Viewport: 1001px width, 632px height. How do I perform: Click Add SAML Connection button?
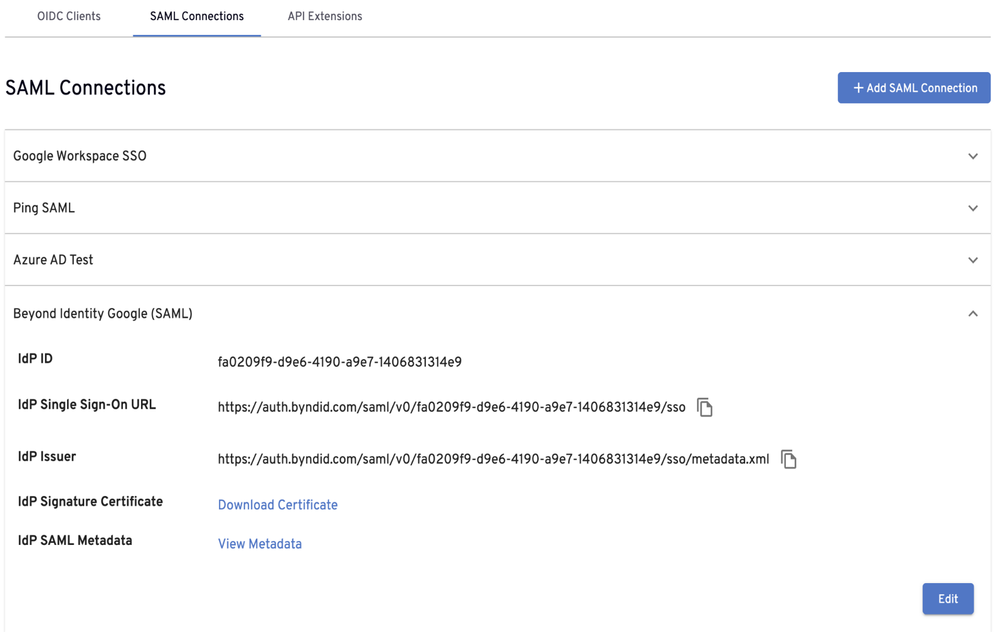(x=914, y=88)
